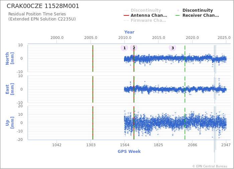Image resolution: width=234 pixels, height=169 pixels.
Task: Click the 2000.0 year tick label
Action: click(x=57, y=38)
